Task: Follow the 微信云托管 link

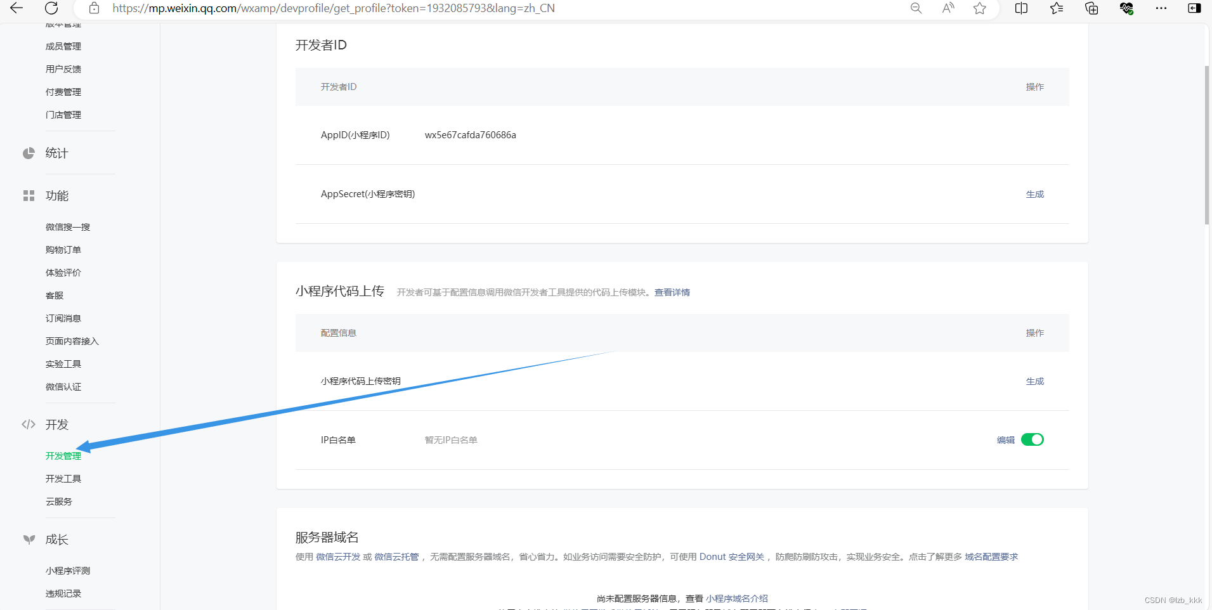Action: coord(396,557)
